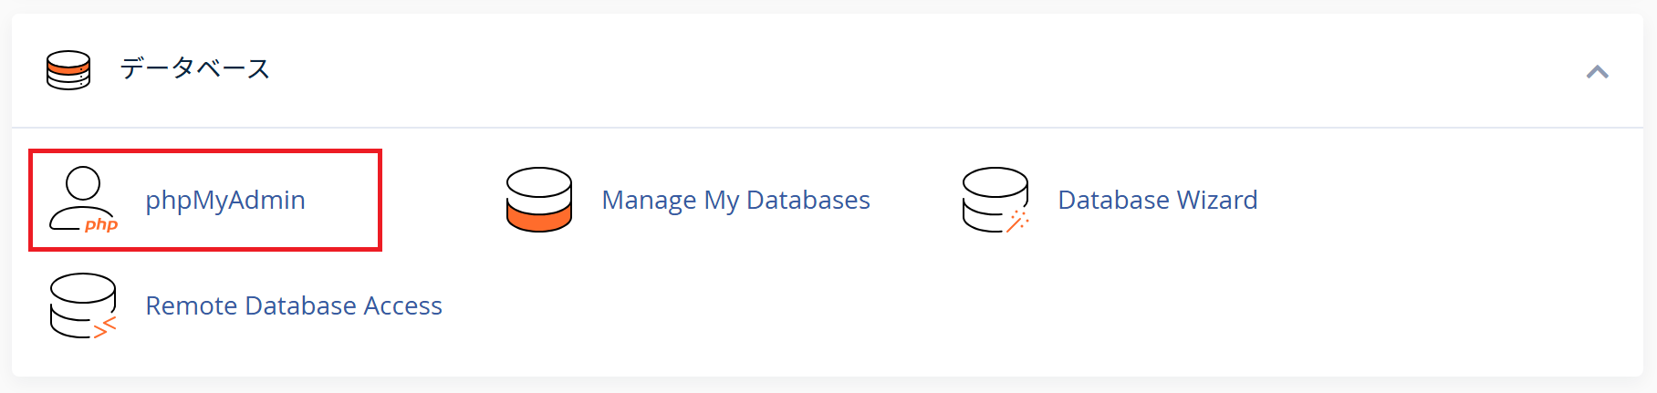The image size is (1657, 393).
Task: Click the Remote Database Access arrows icon
Action: coord(83,305)
